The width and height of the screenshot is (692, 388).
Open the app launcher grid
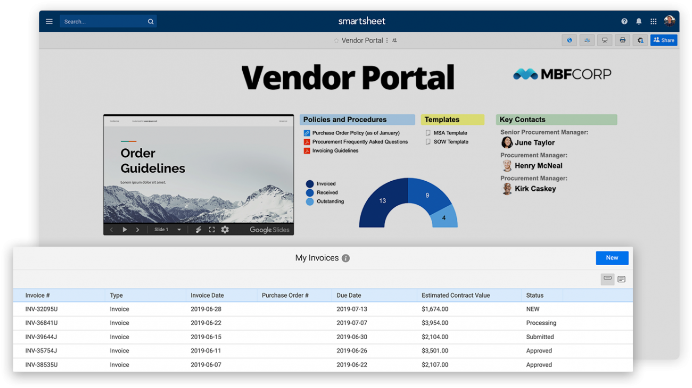pos(653,22)
